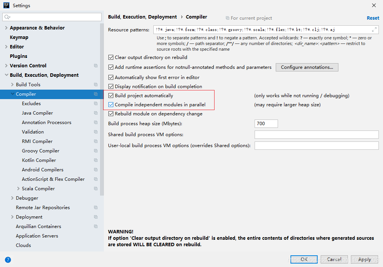Viewport: 383px width, 267px height.
Task: Click the project-level icon beside Annotation Processors
Action: coord(96,123)
